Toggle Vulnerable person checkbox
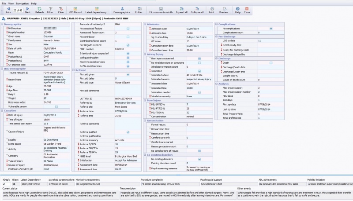This screenshot has height=201, width=353. pyautogui.click(x=56, y=106)
